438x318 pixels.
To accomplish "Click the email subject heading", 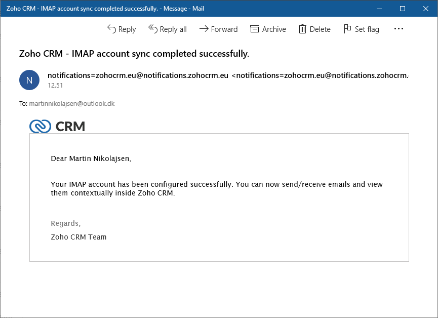I will (134, 54).
